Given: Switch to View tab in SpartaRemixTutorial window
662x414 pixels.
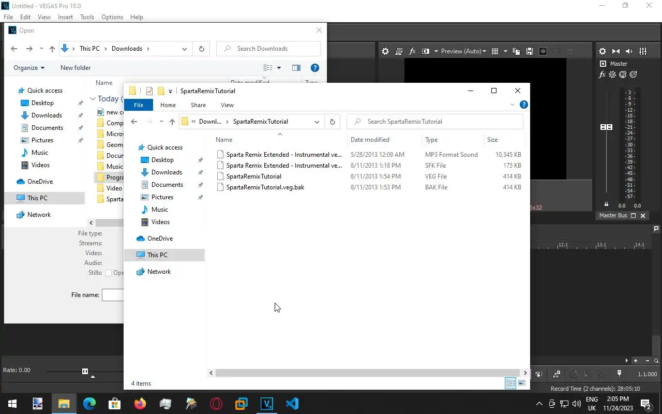Looking at the screenshot, I should [x=227, y=105].
